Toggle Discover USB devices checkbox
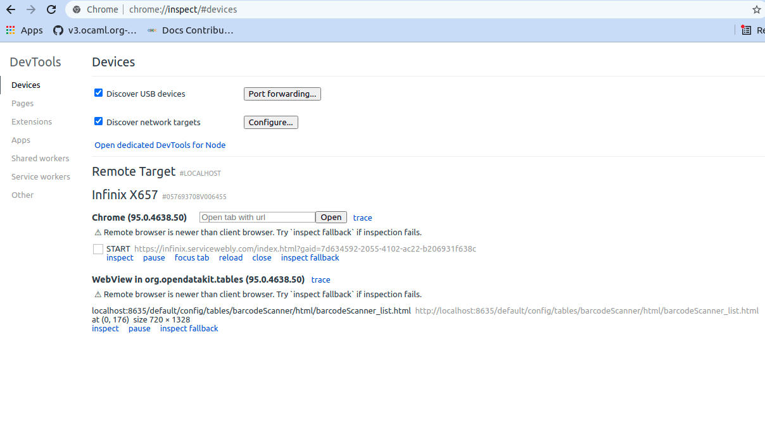Viewport: 765px width, 423px height. click(x=98, y=93)
